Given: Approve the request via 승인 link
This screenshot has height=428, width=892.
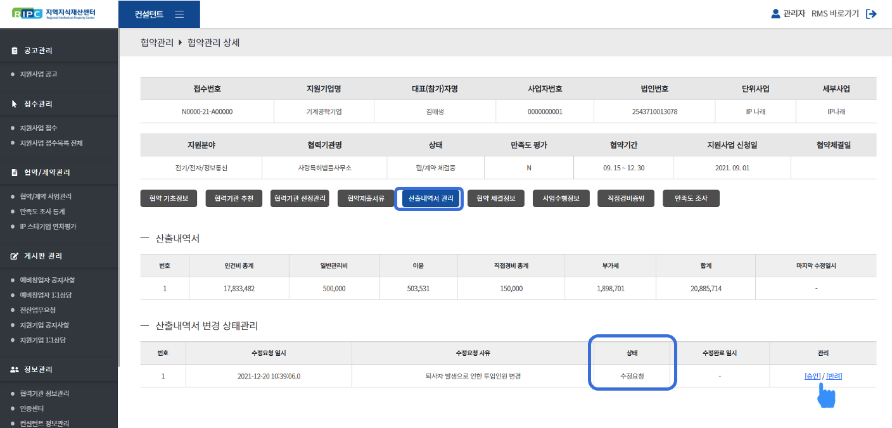Looking at the screenshot, I should 812,376.
